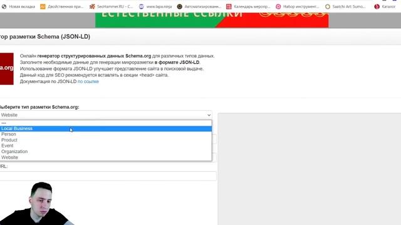Open Набор инструмент... bookmark icon
Screen dimensions: 401x225
(278, 7)
